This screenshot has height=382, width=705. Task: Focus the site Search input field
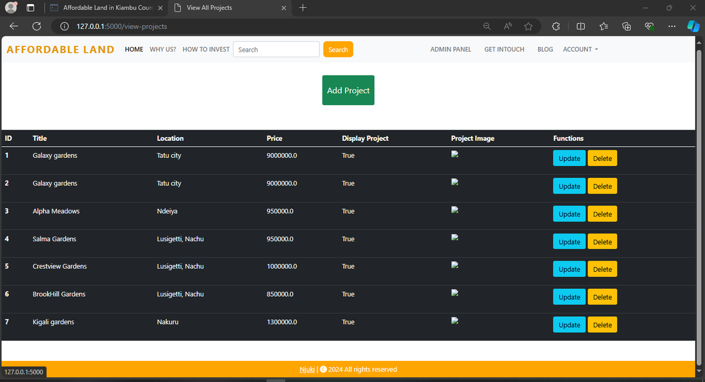point(276,49)
